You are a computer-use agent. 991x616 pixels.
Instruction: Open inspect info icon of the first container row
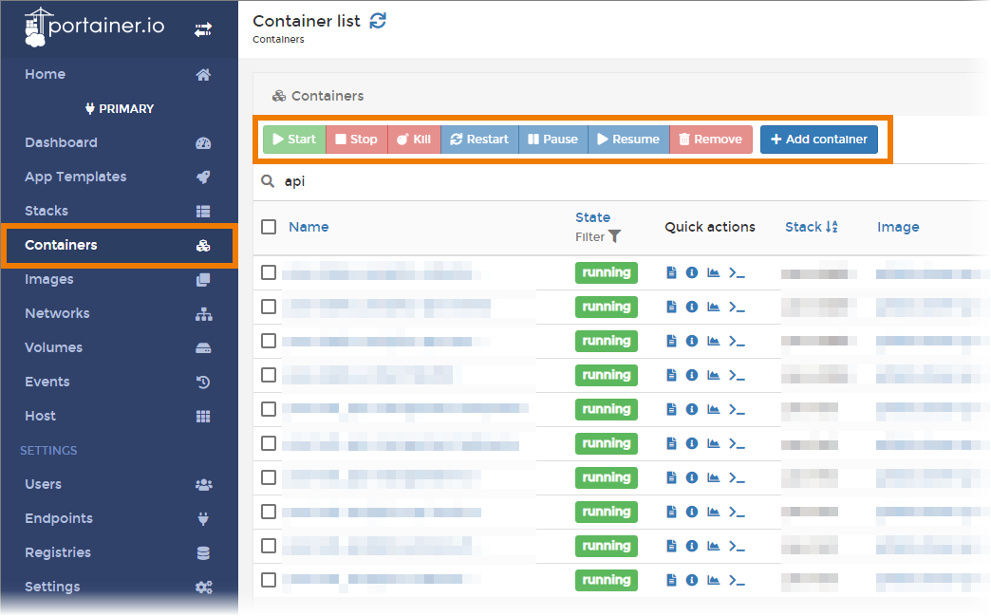tap(692, 272)
